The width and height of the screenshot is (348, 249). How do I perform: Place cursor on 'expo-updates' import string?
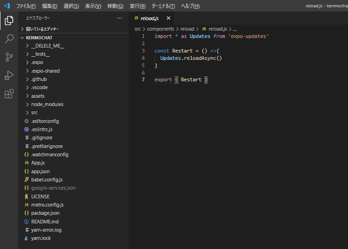coord(248,37)
